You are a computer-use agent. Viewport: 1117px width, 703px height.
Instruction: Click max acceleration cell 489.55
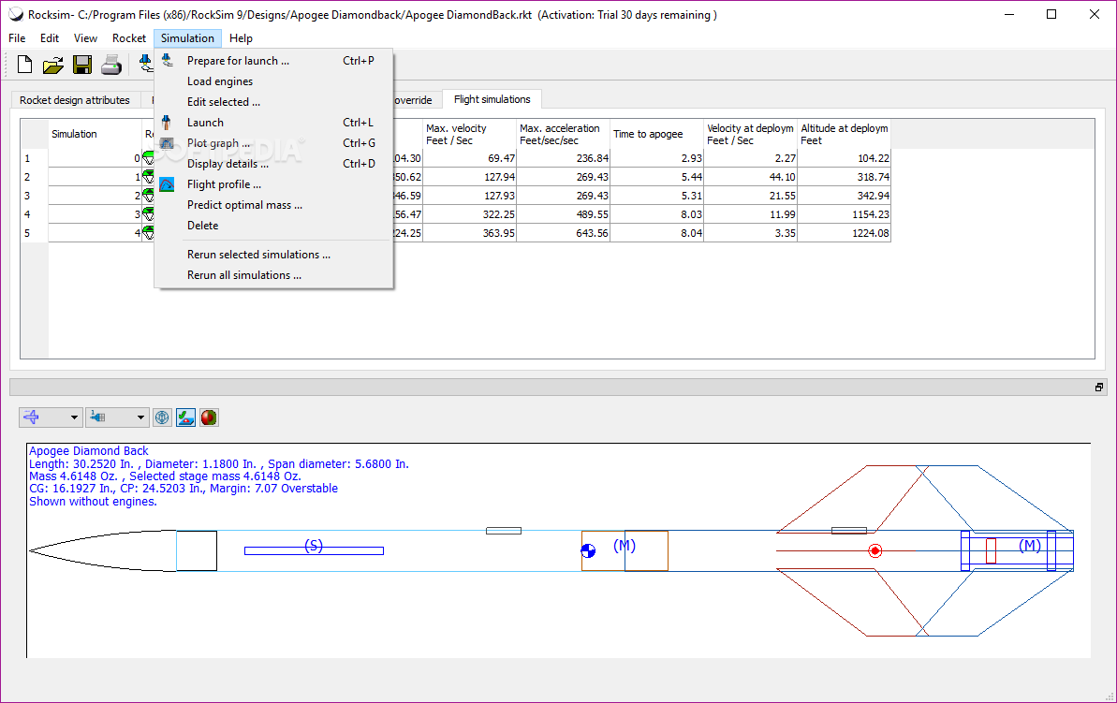[563, 214]
